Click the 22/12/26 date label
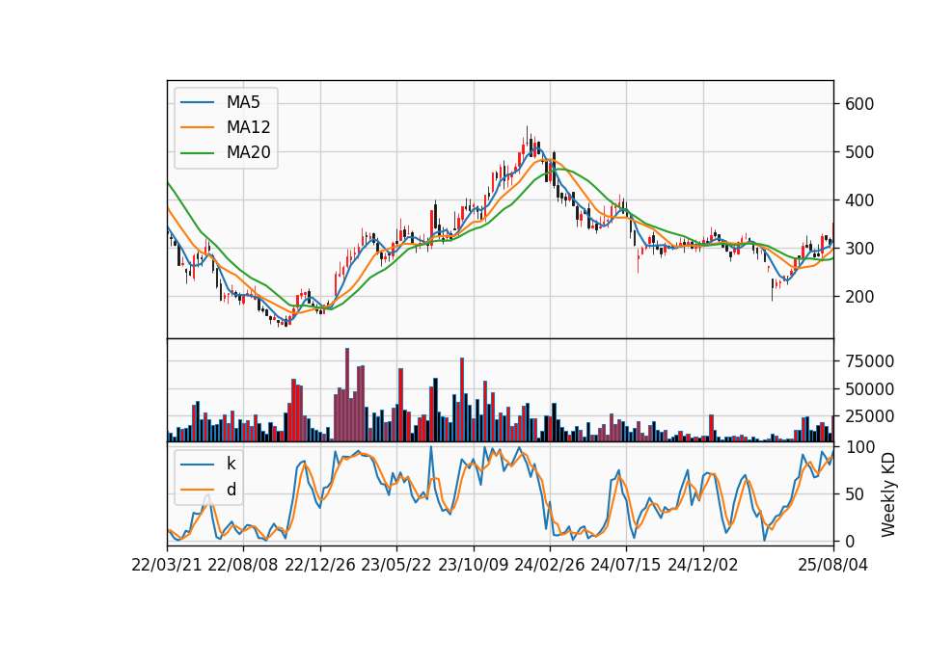 tap(320, 566)
